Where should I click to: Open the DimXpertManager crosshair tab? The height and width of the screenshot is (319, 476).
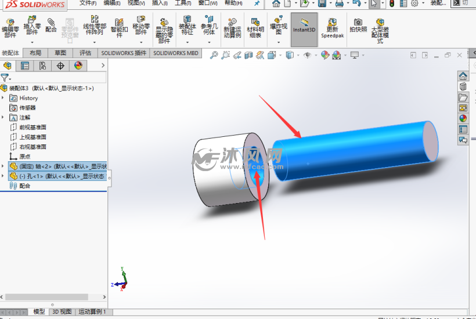60,66
